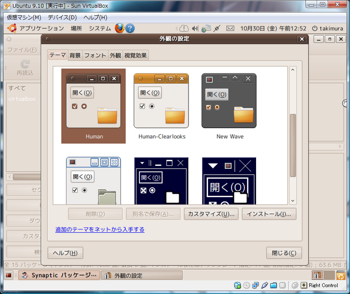Open the mail envelope indicator

(x=230, y=28)
